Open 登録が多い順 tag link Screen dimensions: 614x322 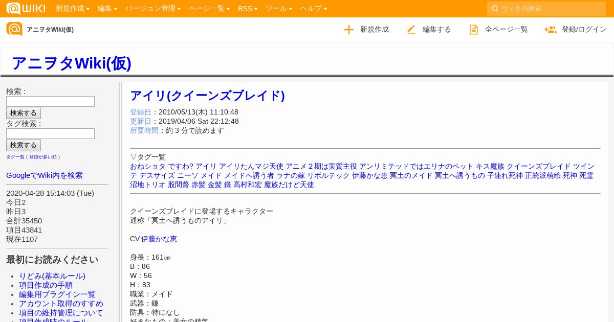point(43,157)
